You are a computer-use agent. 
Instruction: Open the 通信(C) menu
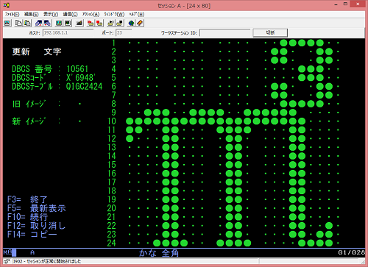pyautogui.click(x=70, y=14)
